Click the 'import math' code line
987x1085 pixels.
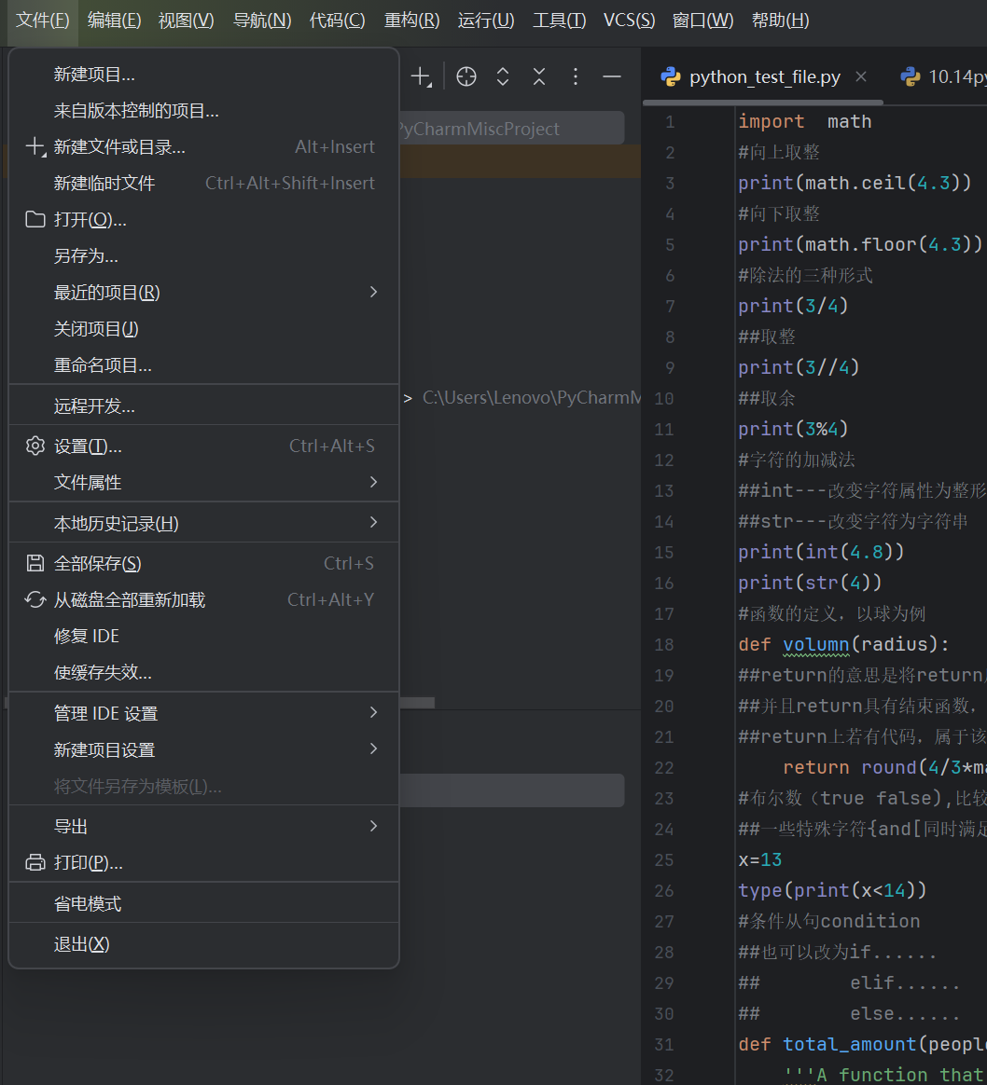(804, 122)
